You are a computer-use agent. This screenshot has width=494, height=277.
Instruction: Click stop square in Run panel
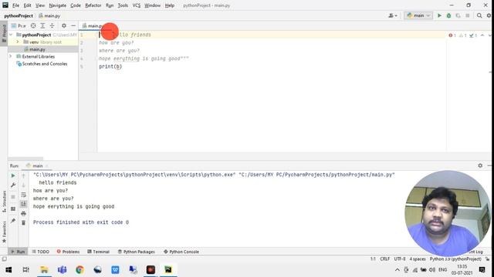[13, 197]
